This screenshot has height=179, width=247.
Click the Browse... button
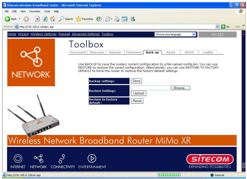181,88
